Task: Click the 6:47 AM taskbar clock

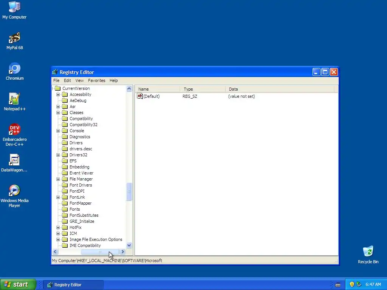Action: [373, 284]
